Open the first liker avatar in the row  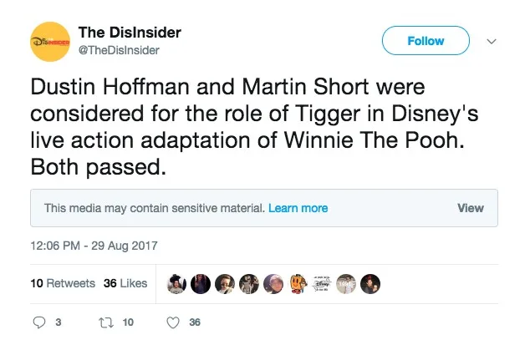[176, 283]
